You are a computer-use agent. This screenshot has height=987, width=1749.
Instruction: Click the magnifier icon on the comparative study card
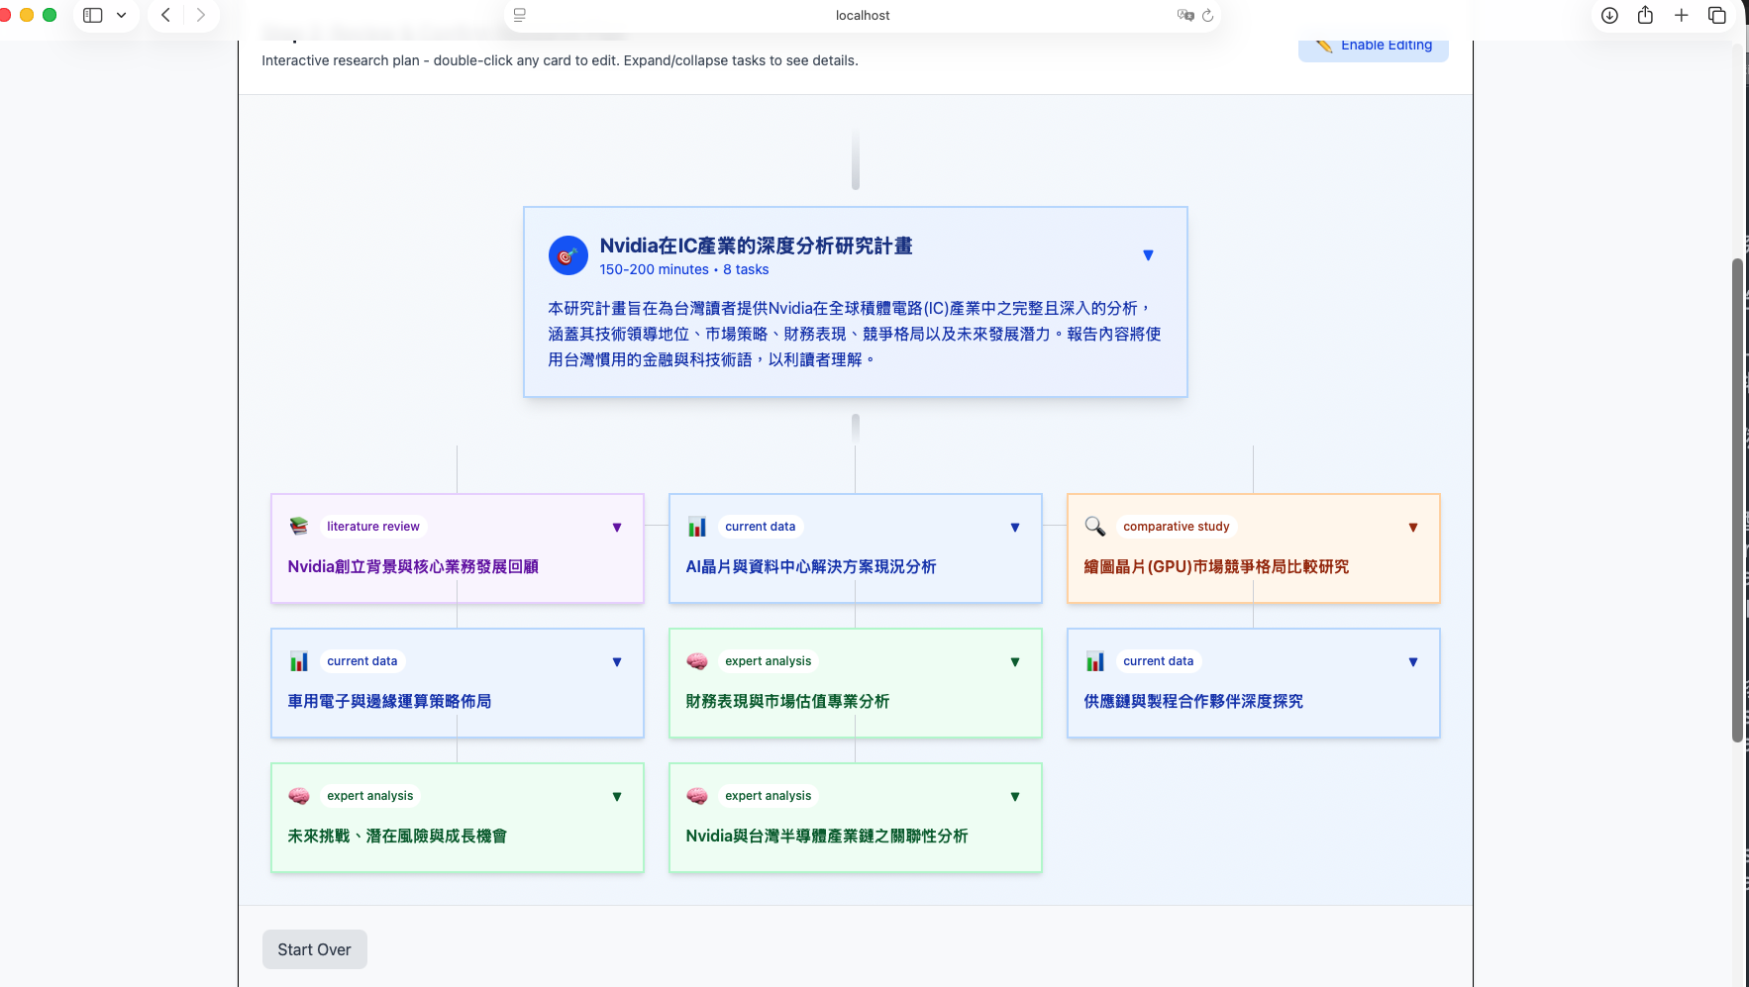pyautogui.click(x=1094, y=526)
